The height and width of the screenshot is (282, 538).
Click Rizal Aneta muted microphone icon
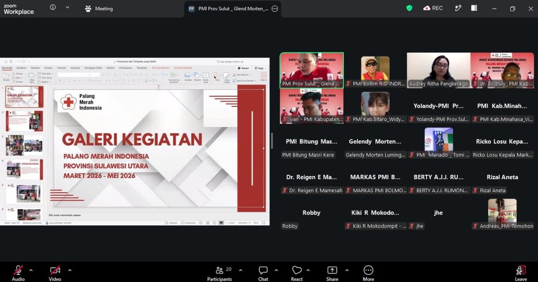tap(475, 190)
